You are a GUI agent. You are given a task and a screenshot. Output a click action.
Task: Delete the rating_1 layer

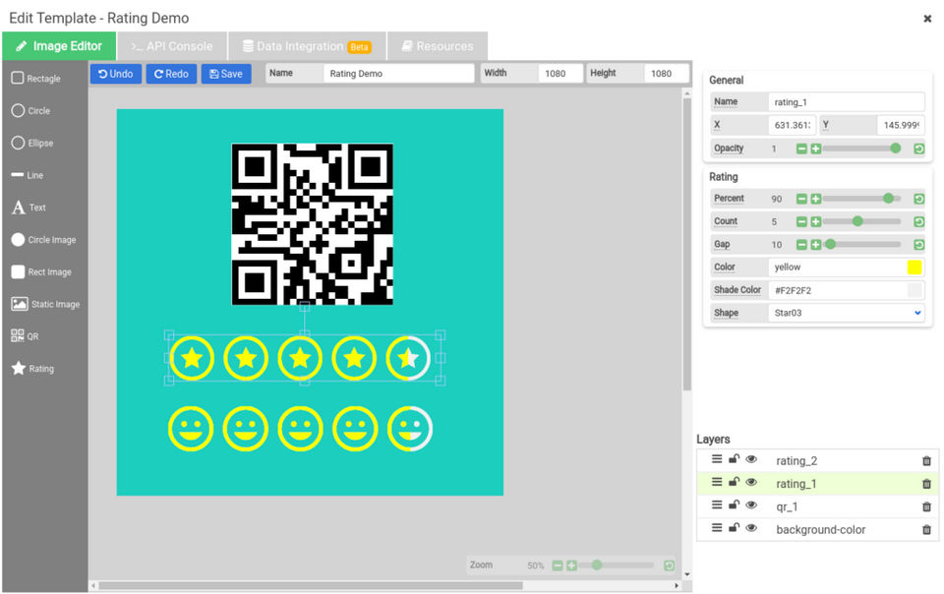[x=926, y=484]
